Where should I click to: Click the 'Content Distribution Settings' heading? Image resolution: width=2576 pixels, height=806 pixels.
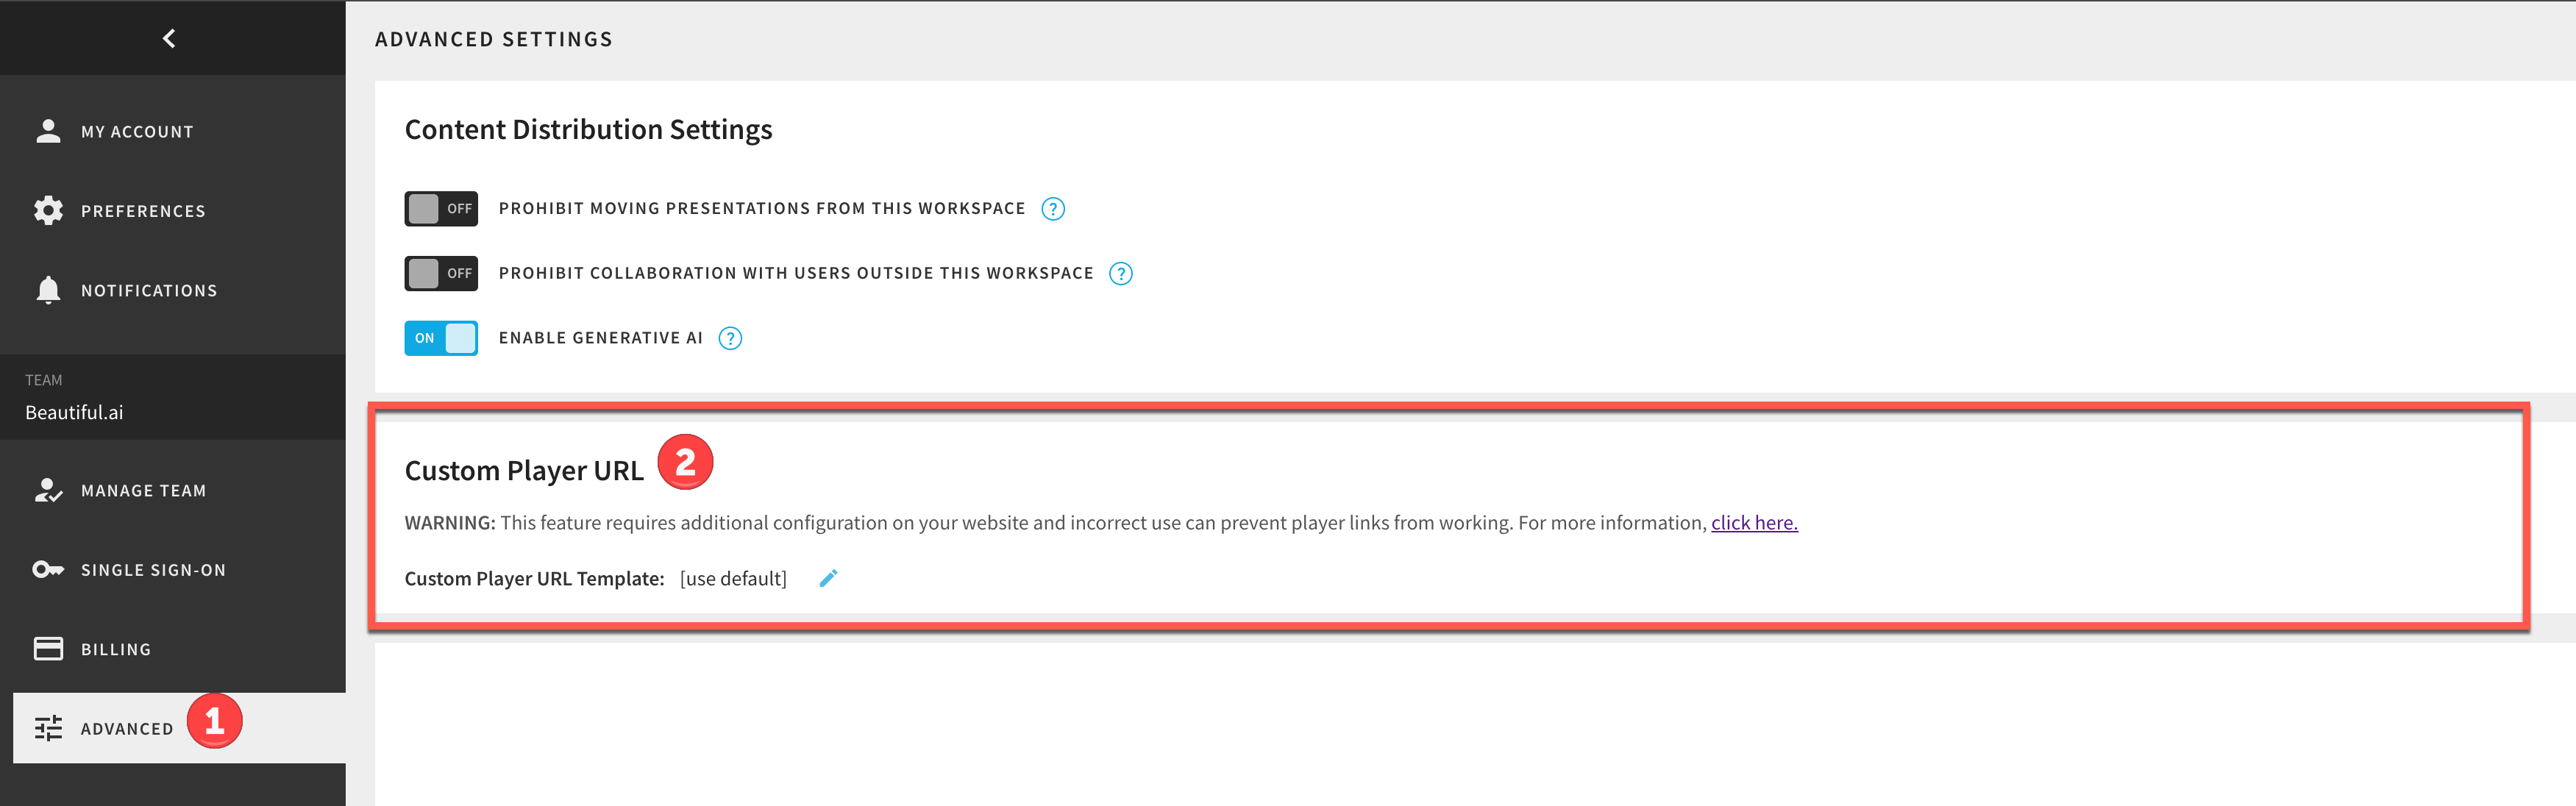588,130
